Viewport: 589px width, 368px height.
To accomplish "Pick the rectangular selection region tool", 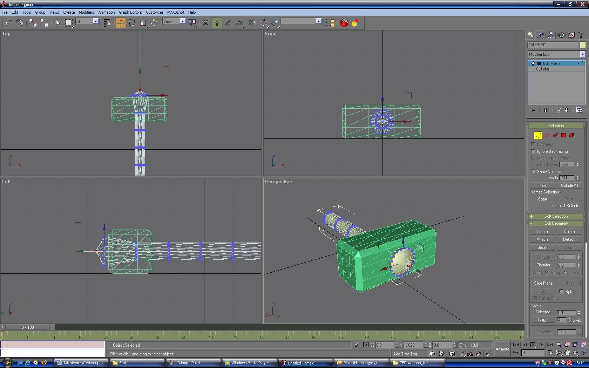I will point(69,23).
